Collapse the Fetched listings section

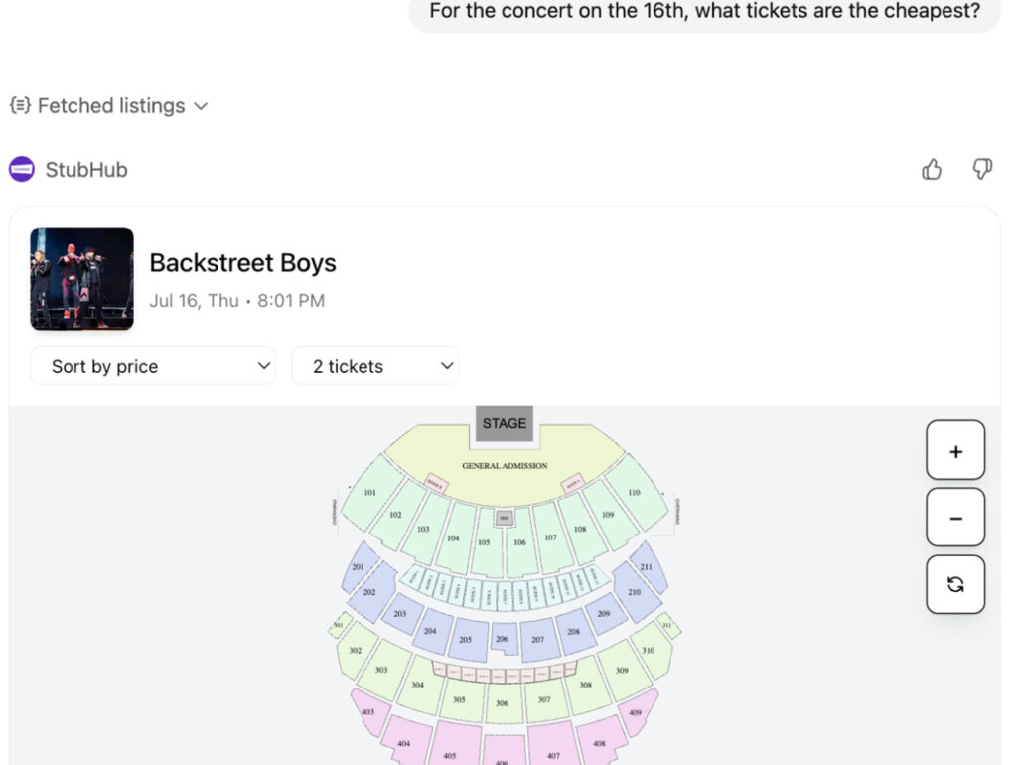coord(202,105)
